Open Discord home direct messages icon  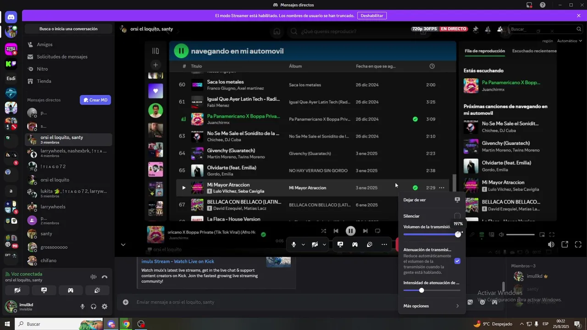coord(11,17)
